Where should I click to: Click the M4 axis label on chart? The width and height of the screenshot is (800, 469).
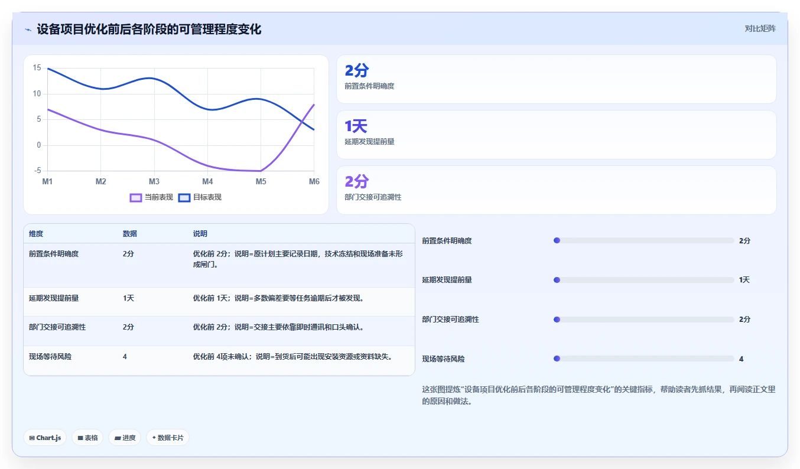point(207,181)
